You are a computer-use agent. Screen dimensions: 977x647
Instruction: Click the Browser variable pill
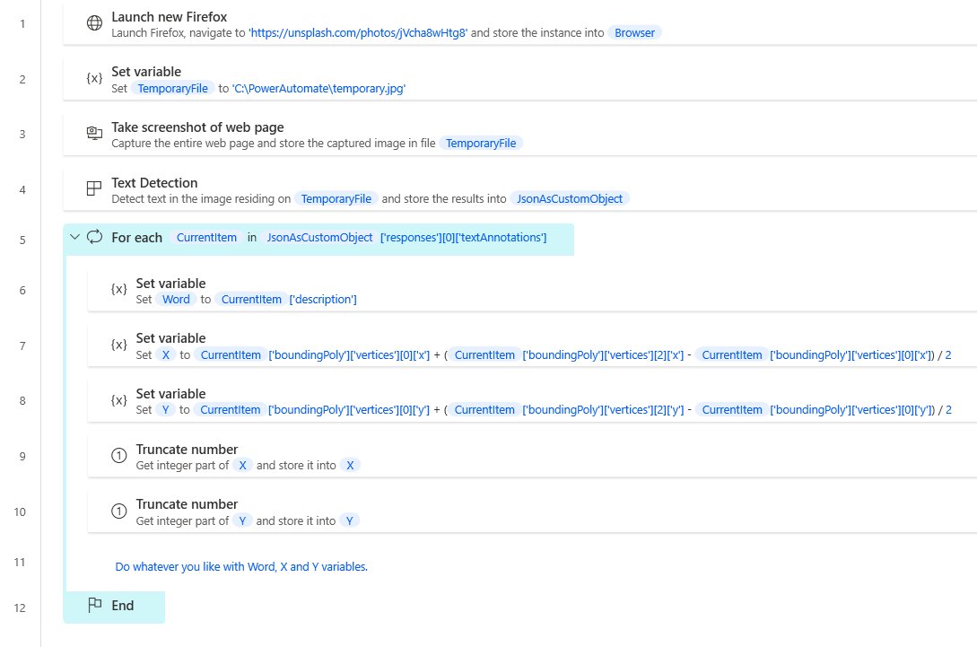pos(633,32)
